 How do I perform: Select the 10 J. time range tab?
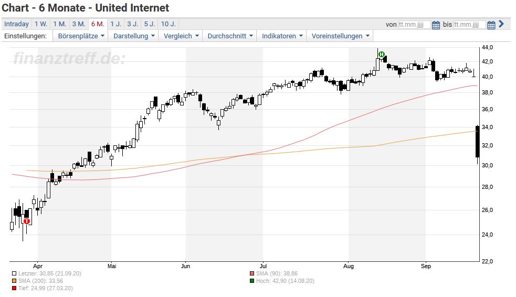[x=169, y=24]
